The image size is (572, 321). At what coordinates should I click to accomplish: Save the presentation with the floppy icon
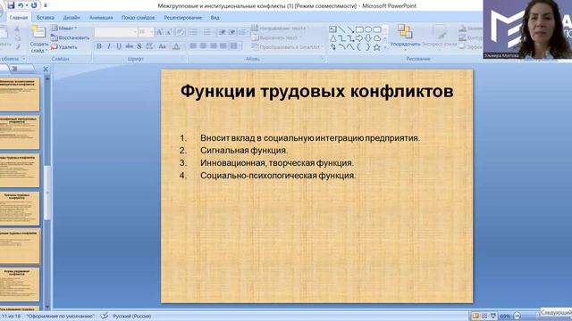(11, 5)
